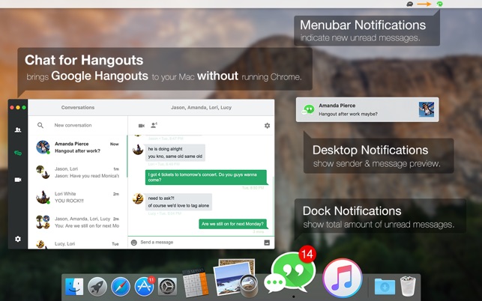Click the New conversation field
482x301 pixels.
[x=73, y=125]
